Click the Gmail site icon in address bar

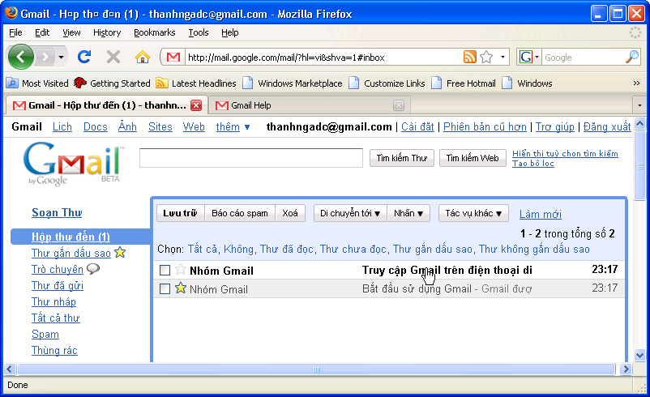coord(173,58)
